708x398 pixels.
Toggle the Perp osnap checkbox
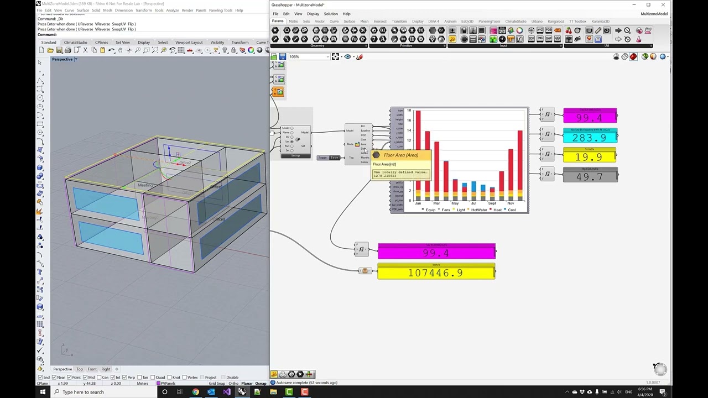(124, 377)
